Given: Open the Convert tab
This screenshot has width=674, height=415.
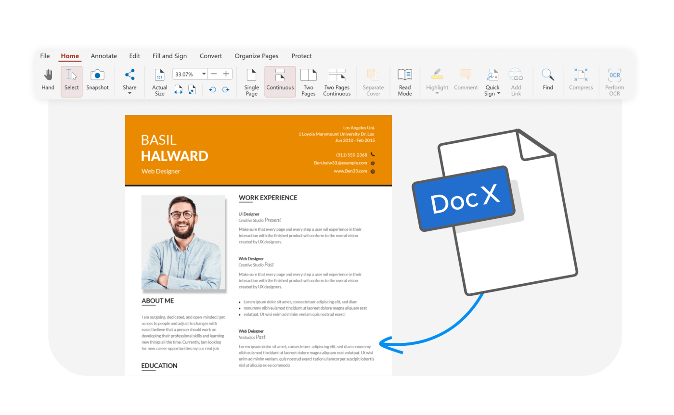Looking at the screenshot, I should tap(211, 56).
